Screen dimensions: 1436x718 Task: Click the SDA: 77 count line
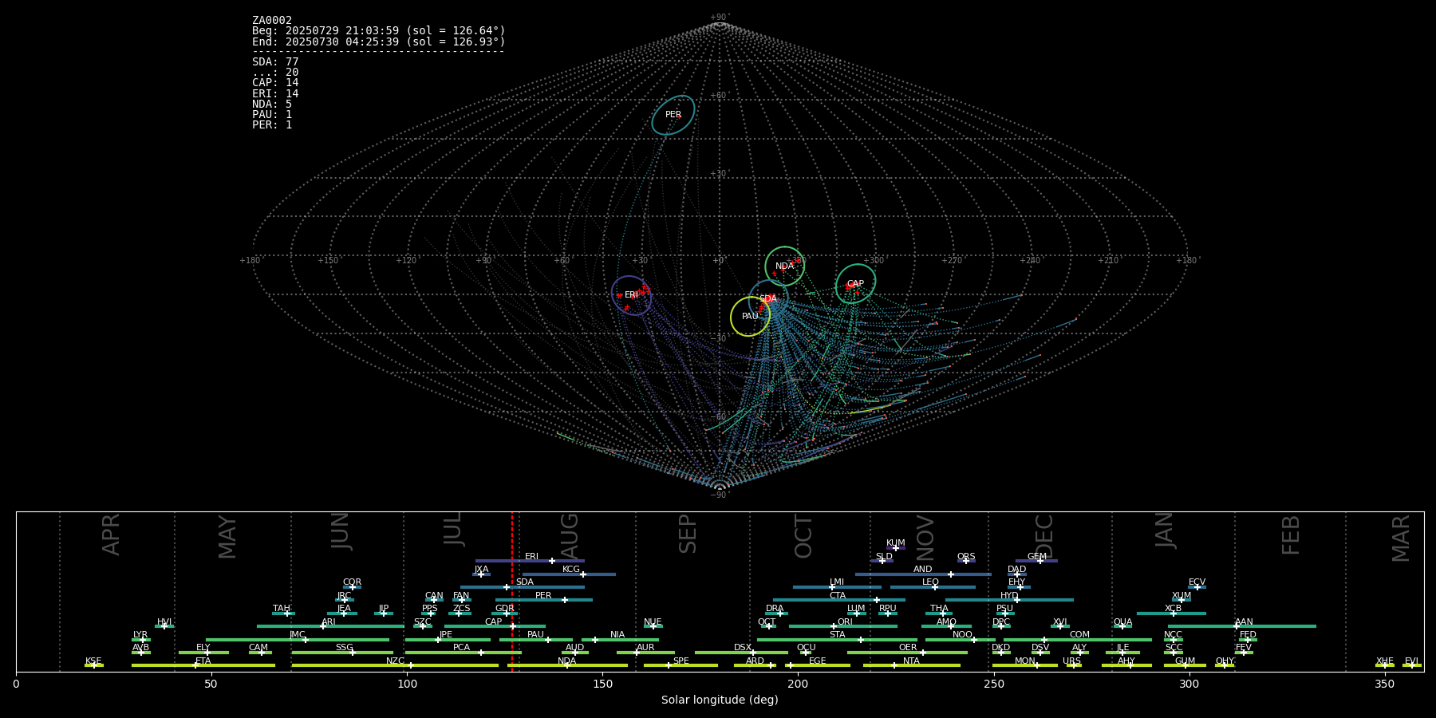point(275,62)
